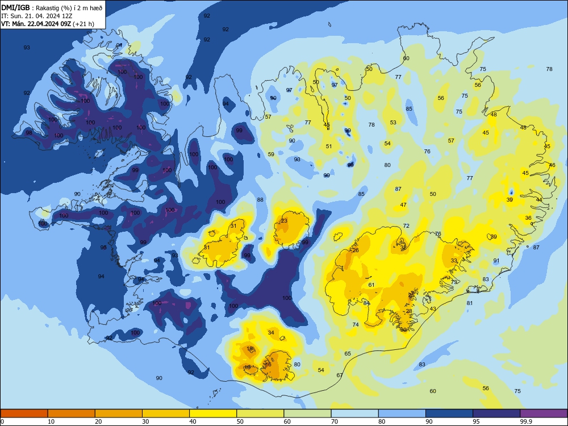This screenshot has width=568, height=426.
Task: Click the map value 88
Action: [260, 199]
